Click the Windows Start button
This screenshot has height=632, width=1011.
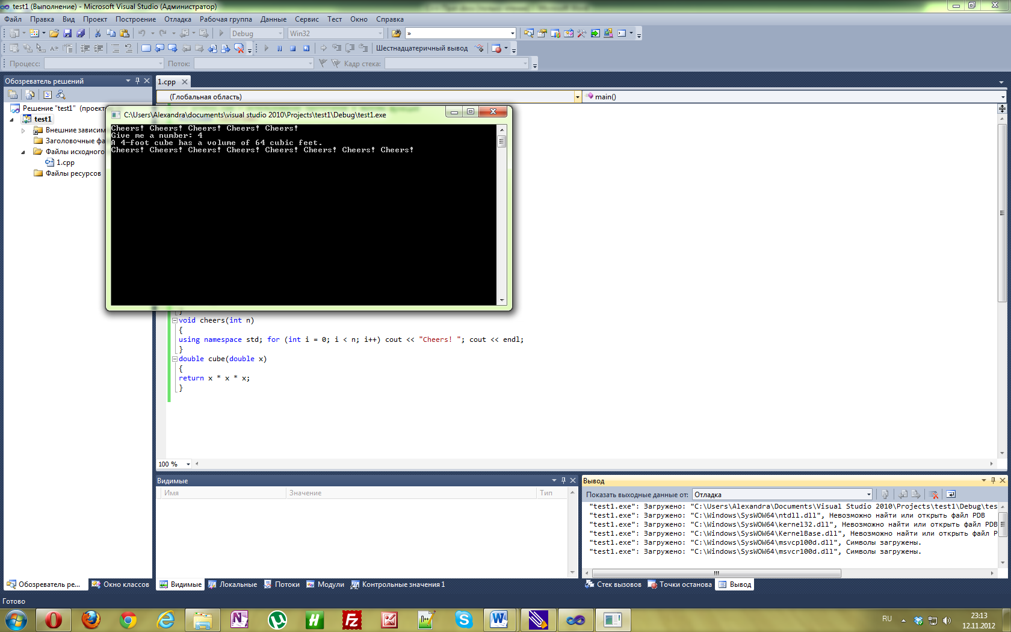click(x=16, y=619)
